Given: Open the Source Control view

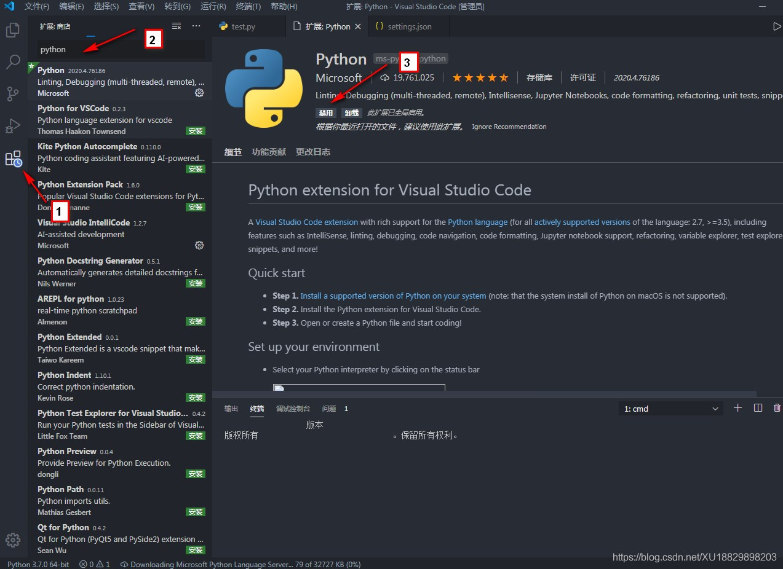Looking at the screenshot, I should 13,94.
